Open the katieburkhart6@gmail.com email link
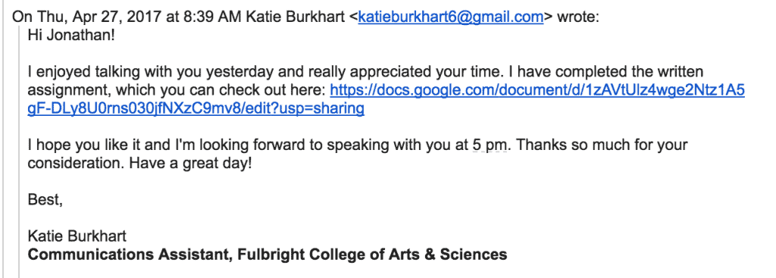 click(451, 17)
